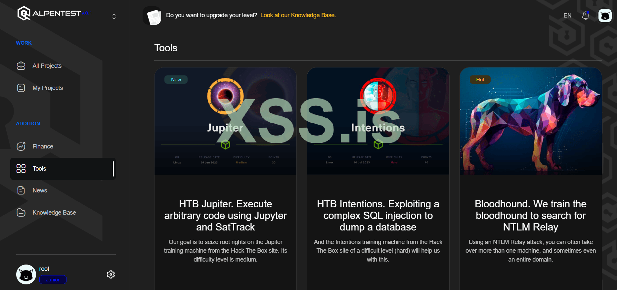Click the Tools grid icon
Image resolution: width=617 pixels, height=290 pixels.
(21, 169)
